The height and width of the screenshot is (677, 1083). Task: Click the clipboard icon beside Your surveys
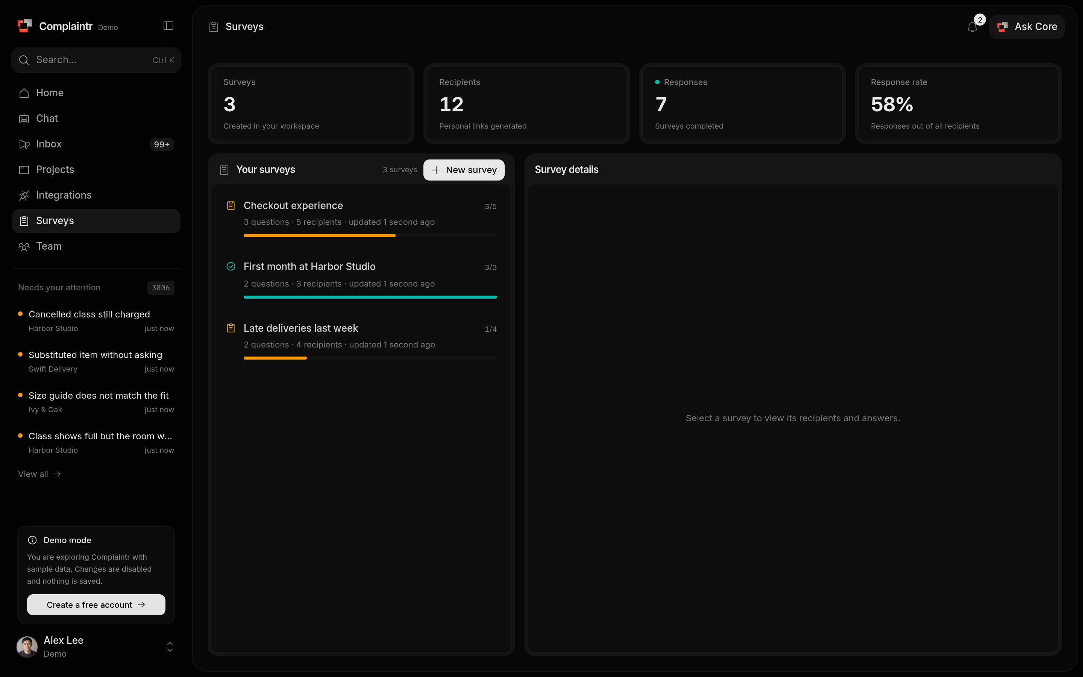[224, 170]
